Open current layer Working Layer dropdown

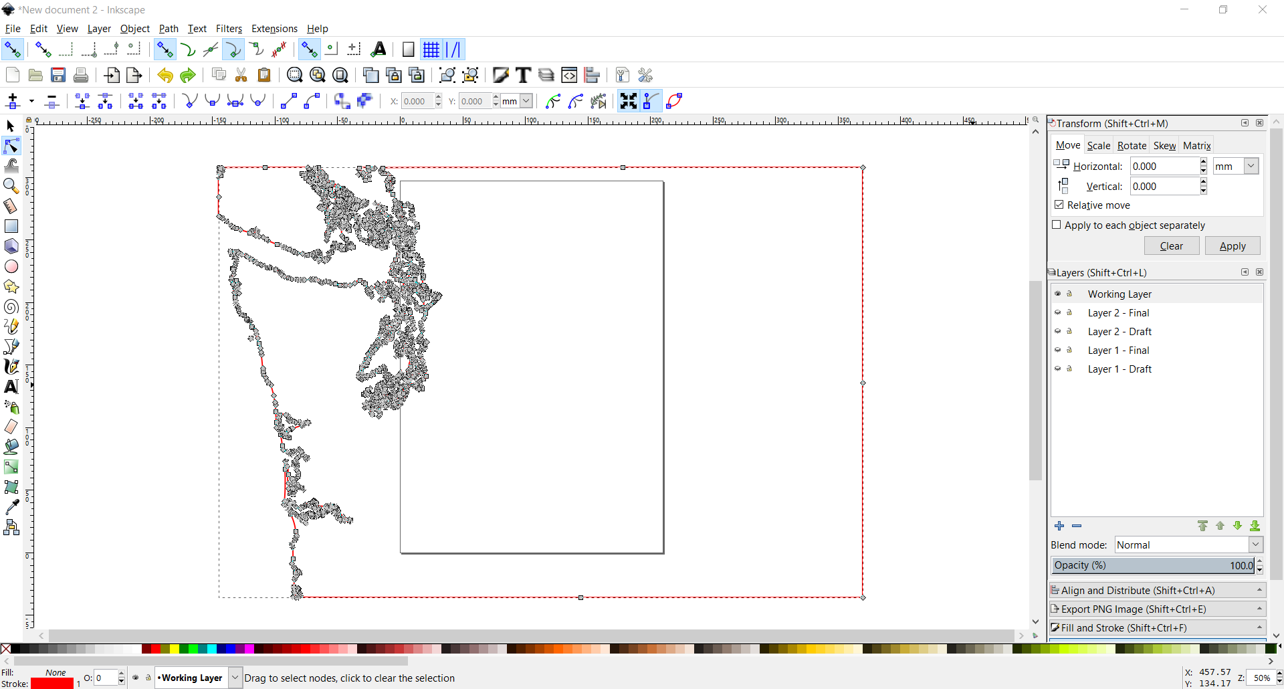click(235, 678)
